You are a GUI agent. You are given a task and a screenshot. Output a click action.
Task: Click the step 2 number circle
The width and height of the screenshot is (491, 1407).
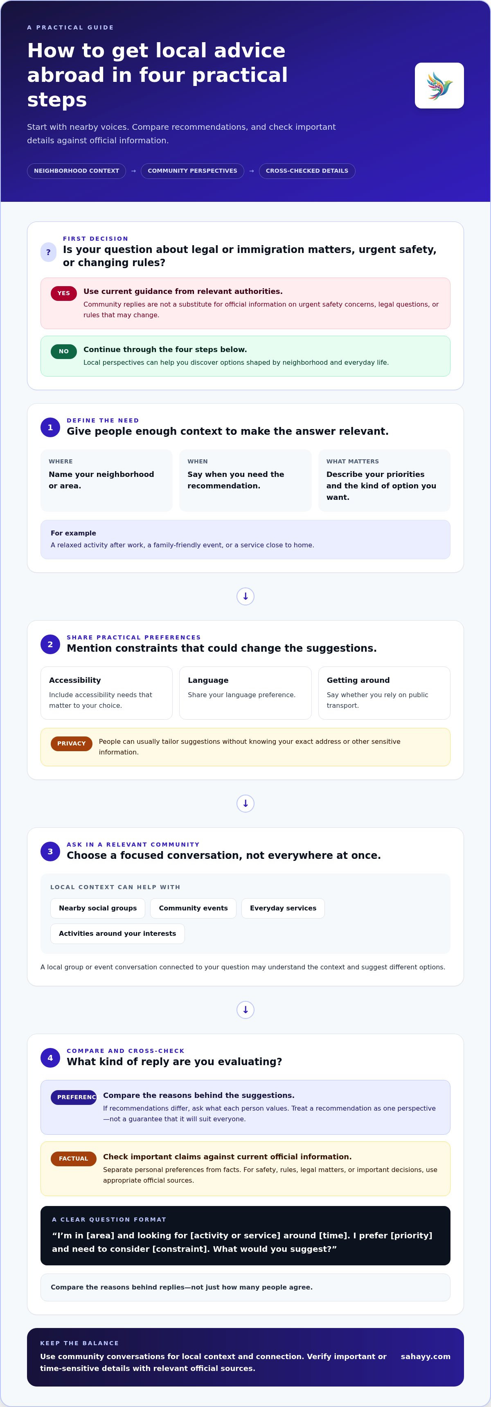click(50, 644)
